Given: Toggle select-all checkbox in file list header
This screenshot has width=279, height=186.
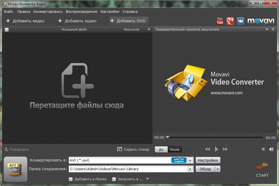Looking at the screenshot, I should click(7, 30).
